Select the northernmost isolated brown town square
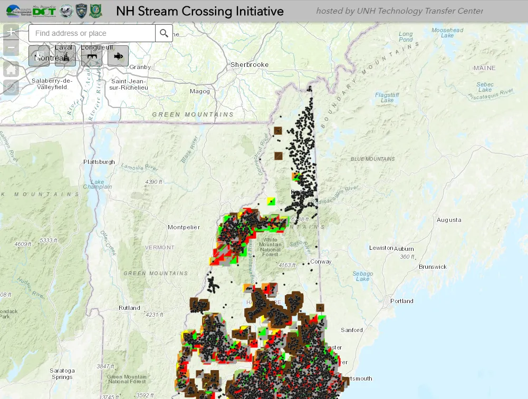This screenshot has height=399, width=528. [278, 131]
